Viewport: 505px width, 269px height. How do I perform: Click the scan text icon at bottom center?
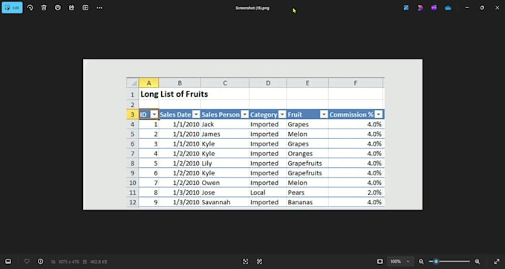pos(245,262)
